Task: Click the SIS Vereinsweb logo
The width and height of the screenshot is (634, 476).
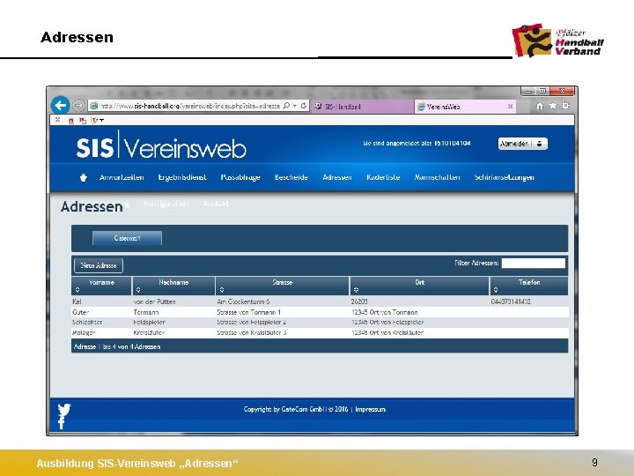Action: tap(161, 146)
